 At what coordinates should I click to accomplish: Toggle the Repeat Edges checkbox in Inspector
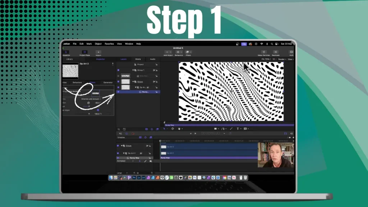98,110
